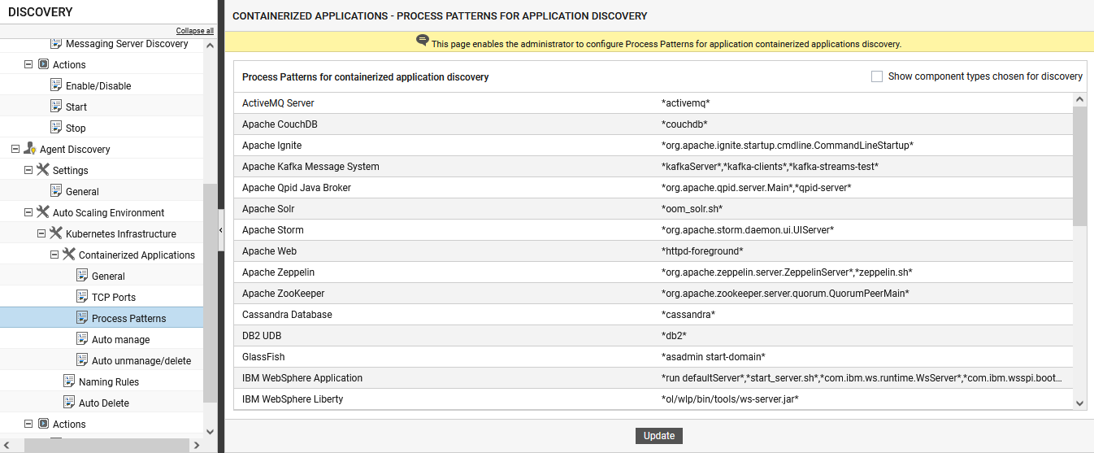The height and width of the screenshot is (453, 1094).
Task: Click the pattern list scroll up arrow
Action: pos(1079,99)
